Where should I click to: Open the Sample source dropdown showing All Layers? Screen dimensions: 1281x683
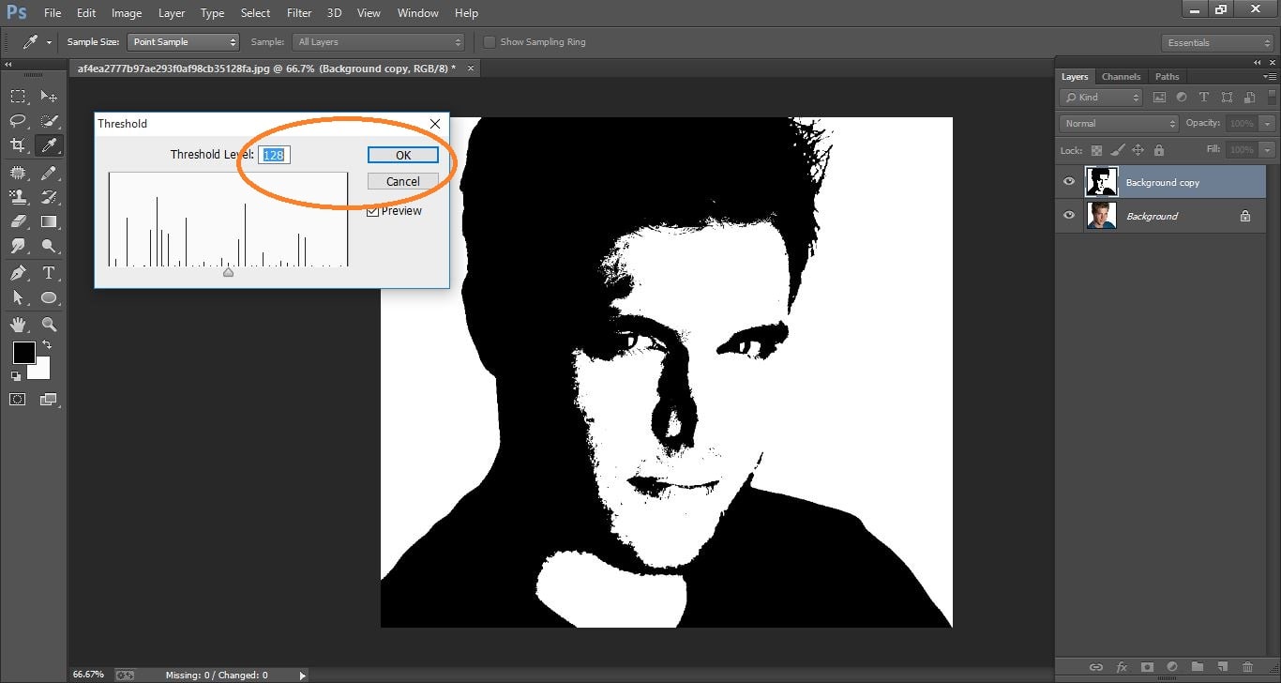point(379,41)
